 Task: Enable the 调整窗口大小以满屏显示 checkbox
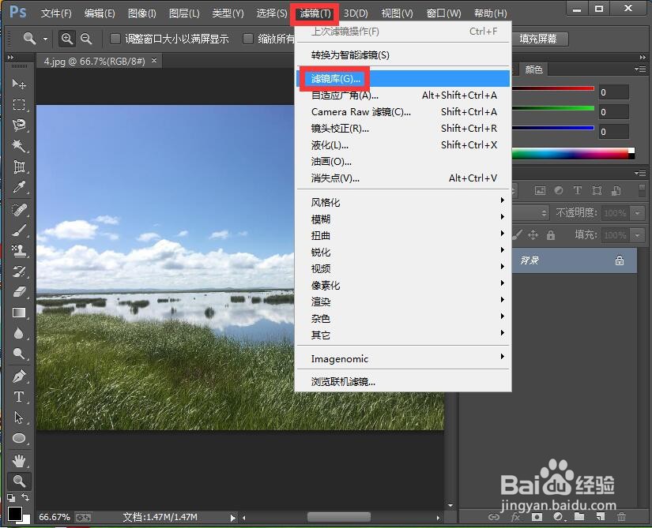114,38
